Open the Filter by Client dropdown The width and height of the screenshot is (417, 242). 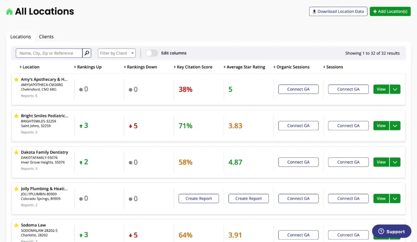click(x=117, y=53)
